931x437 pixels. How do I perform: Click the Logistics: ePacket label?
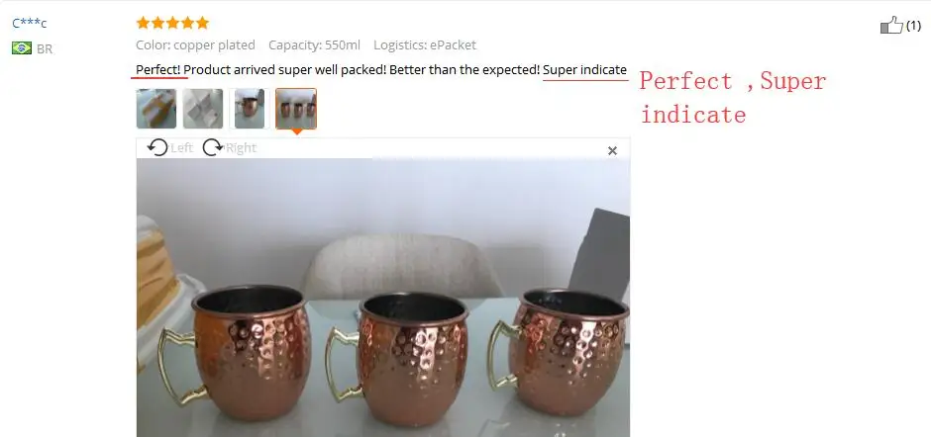(x=425, y=45)
